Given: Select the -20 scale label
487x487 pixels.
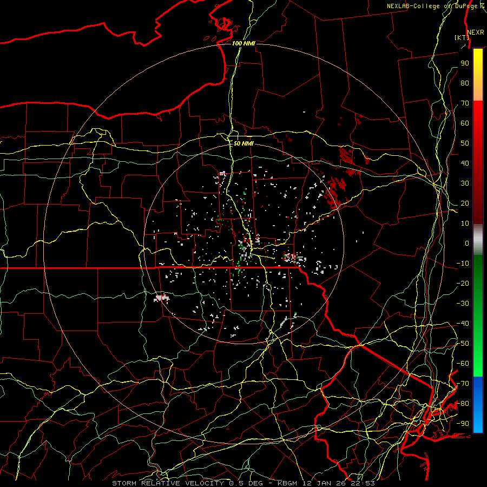Looking at the screenshot, I should pyautogui.click(x=463, y=284).
